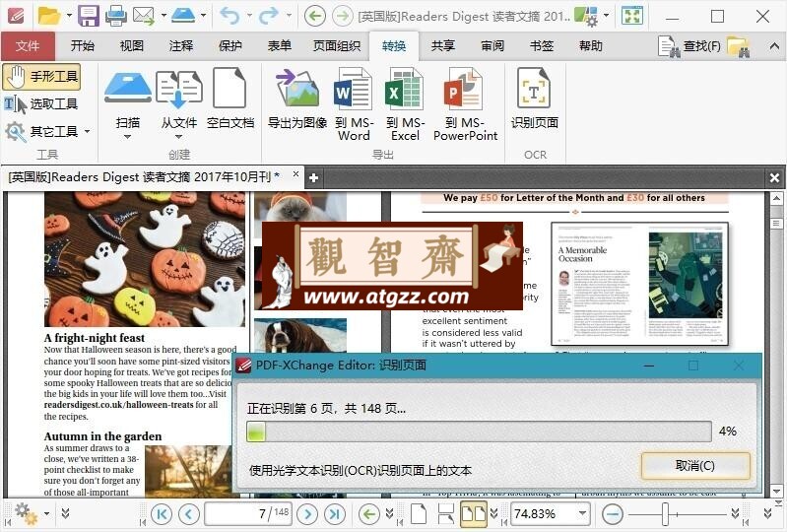The image size is (787, 532).
Task: Click the zoom out minus button
Action: [x=612, y=514]
